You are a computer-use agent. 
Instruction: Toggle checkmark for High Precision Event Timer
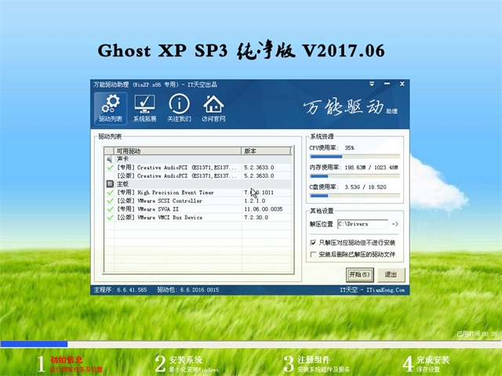tap(110, 193)
